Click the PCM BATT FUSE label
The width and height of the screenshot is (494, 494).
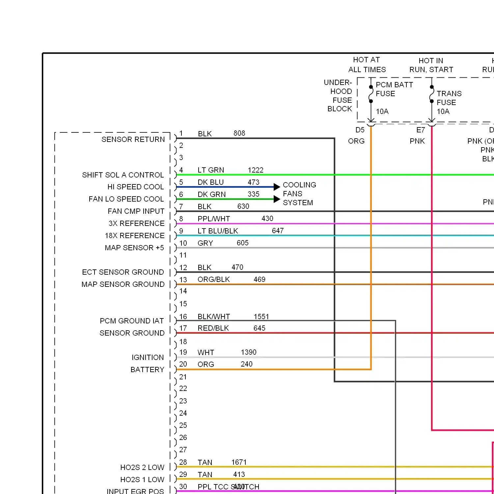(x=394, y=89)
